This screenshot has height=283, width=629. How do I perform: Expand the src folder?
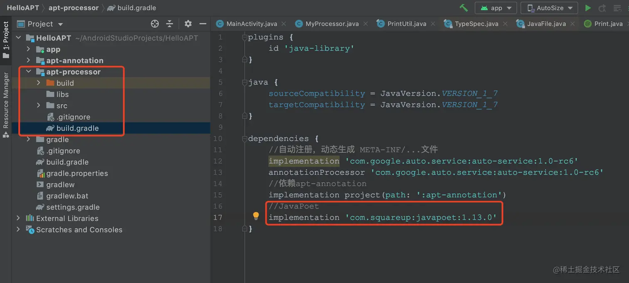(x=38, y=105)
